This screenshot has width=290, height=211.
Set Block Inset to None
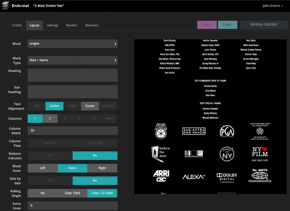tap(72, 168)
